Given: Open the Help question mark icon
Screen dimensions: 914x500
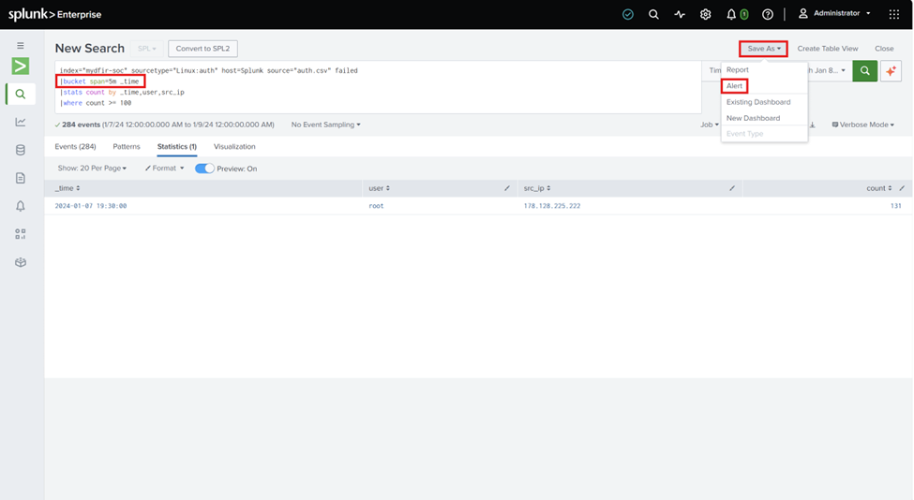Looking at the screenshot, I should click(x=768, y=14).
